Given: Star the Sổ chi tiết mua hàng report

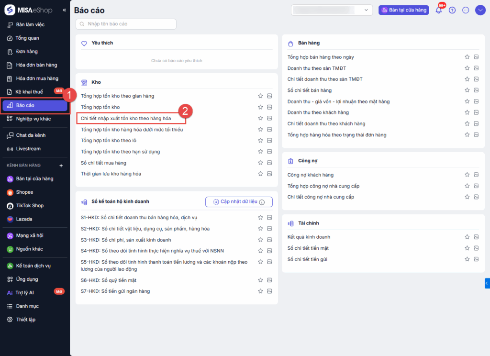Looking at the screenshot, I should click(x=260, y=163).
